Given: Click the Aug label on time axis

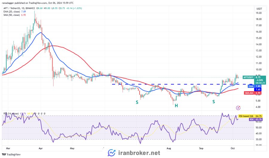Looking at the screenshot, I should [169, 148].
